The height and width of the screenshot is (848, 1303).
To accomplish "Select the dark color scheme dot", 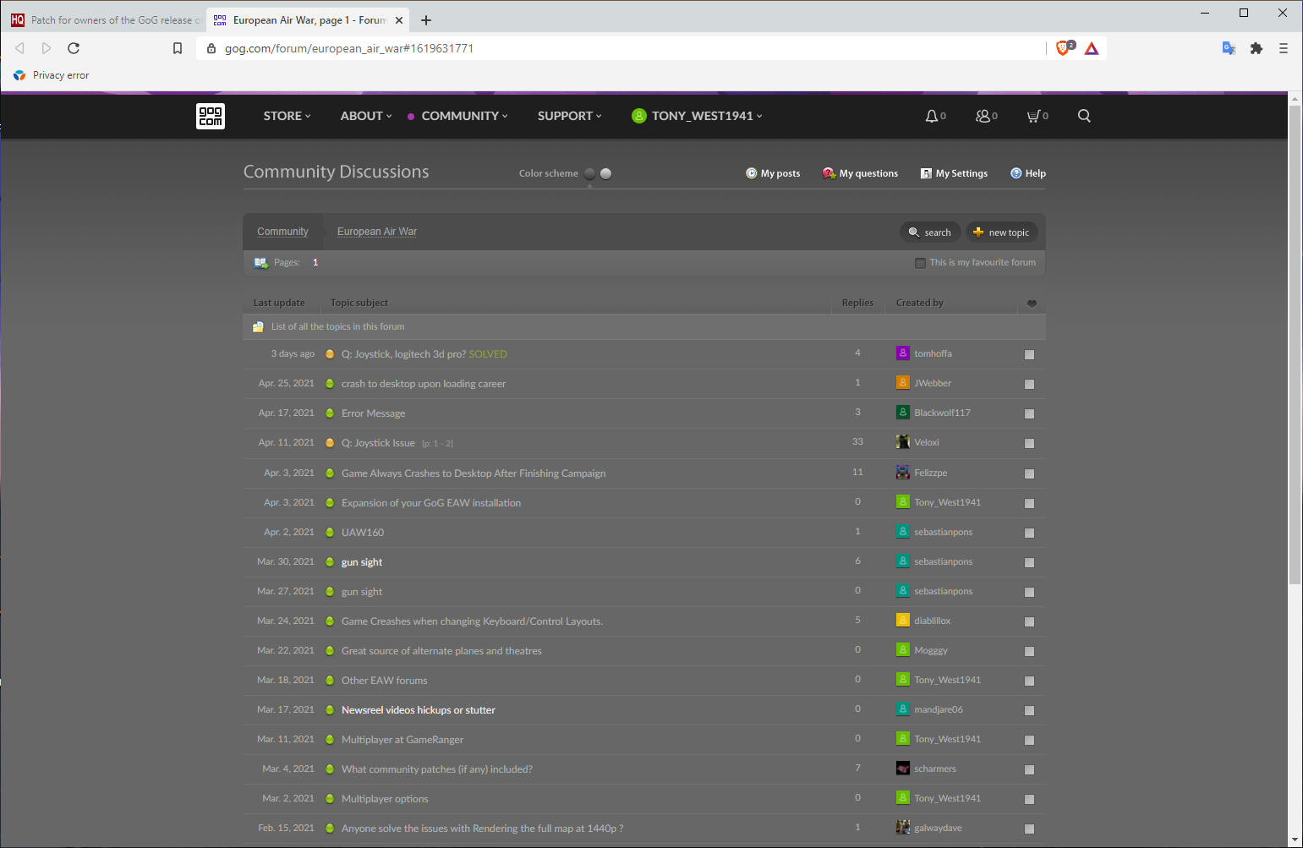I will [590, 173].
